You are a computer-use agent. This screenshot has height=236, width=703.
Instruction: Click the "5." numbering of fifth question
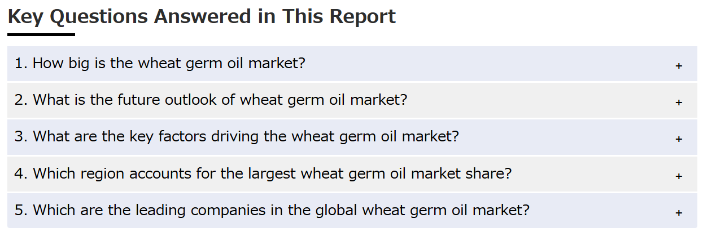coord(21,210)
